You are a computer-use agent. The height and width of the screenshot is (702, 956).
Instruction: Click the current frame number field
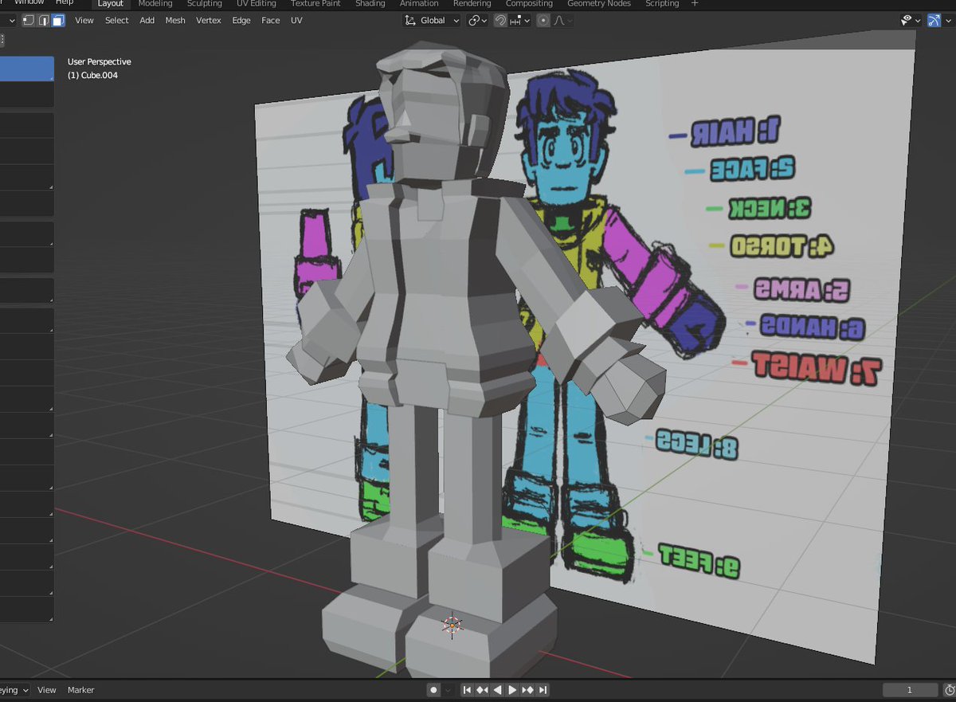tap(910, 690)
